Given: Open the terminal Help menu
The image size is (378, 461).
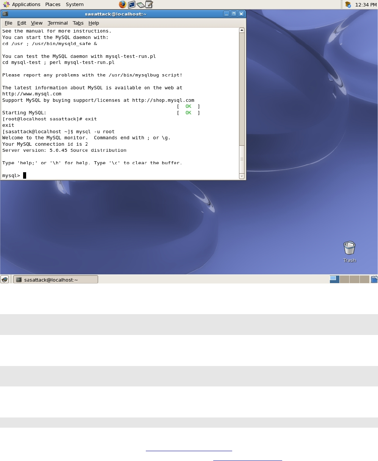Looking at the screenshot, I should tap(94, 23).
